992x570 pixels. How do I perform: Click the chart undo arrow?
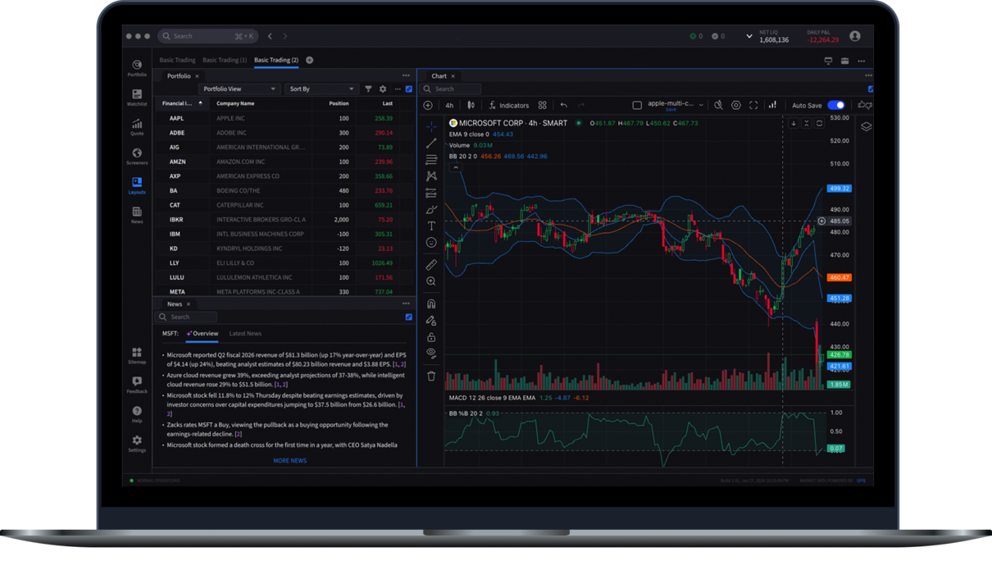click(x=563, y=105)
